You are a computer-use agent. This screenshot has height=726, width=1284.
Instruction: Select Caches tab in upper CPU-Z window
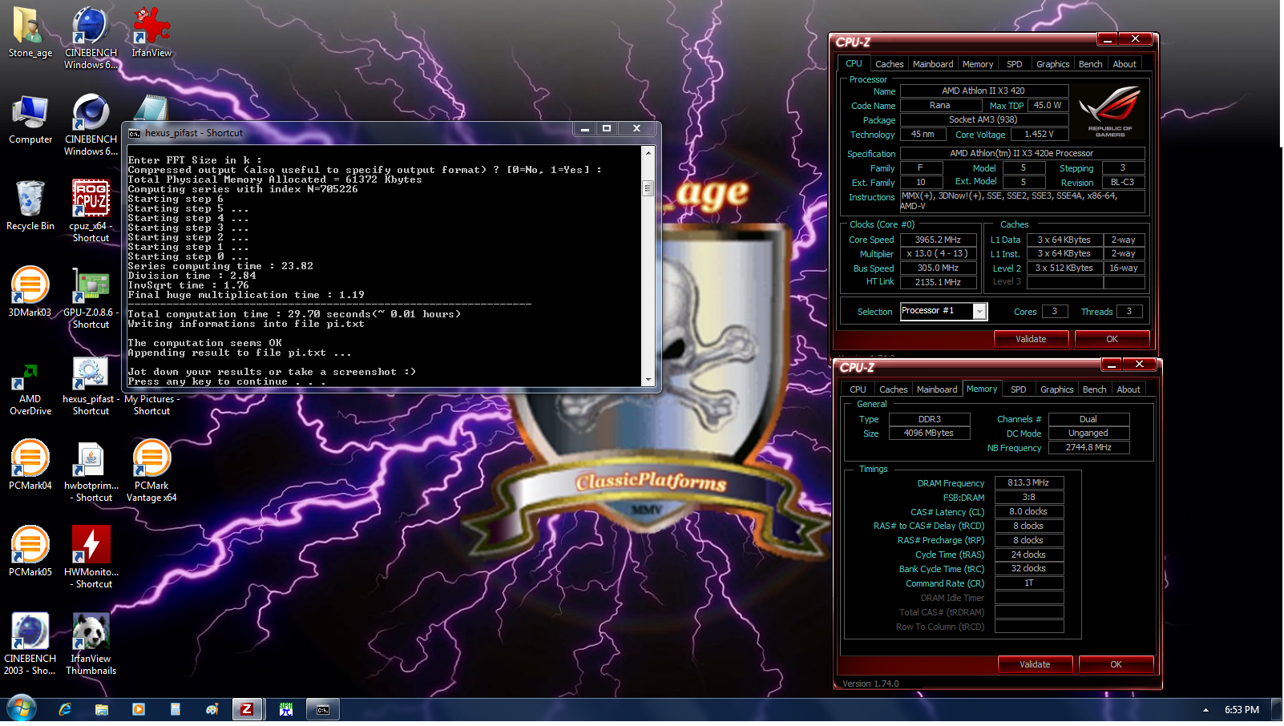point(889,64)
